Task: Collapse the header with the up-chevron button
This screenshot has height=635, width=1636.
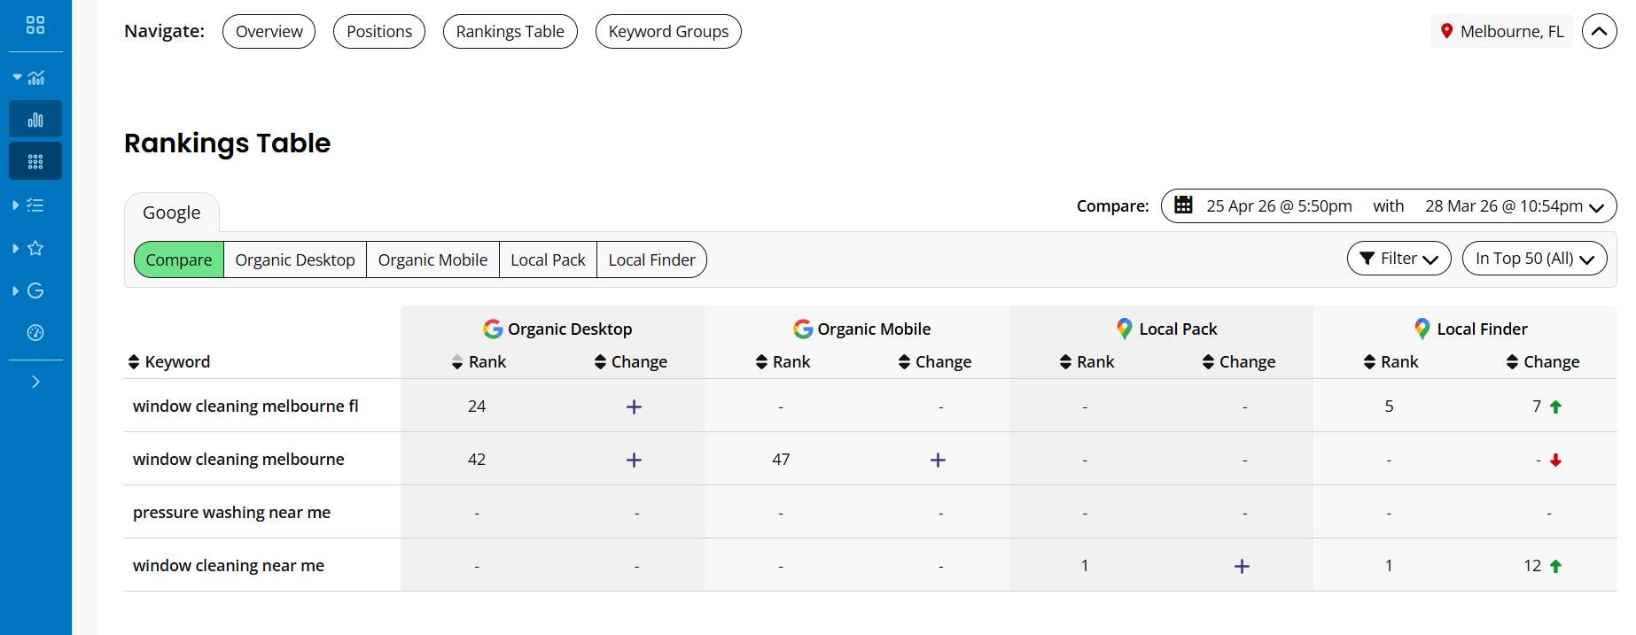Action: click(x=1599, y=31)
